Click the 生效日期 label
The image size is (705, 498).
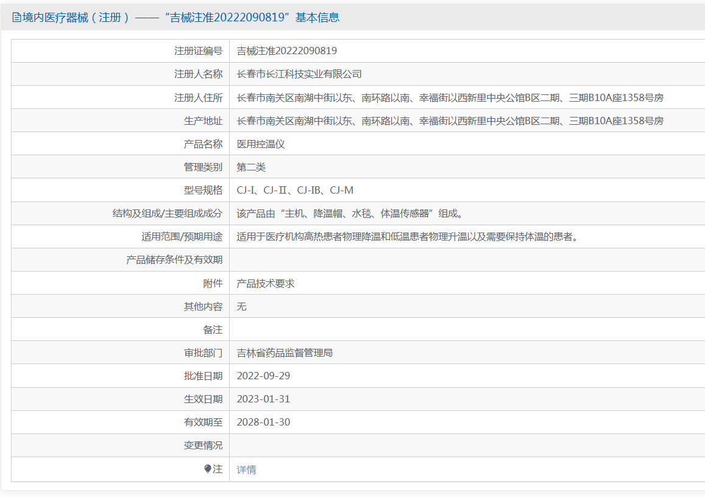204,399
